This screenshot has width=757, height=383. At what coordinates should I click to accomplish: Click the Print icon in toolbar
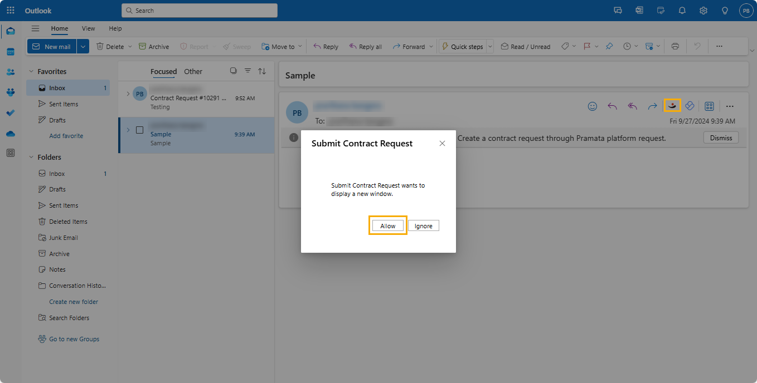[x=675, y=47]
